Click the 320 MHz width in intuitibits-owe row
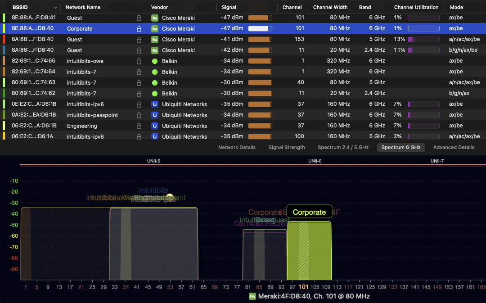486x303 pixels. (x=338, y=61)
